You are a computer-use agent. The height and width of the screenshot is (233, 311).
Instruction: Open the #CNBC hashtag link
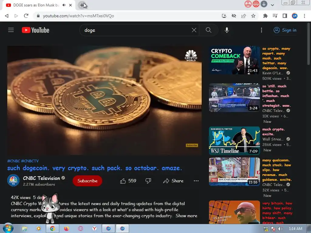pyautogui.click(x=14, y=161)
